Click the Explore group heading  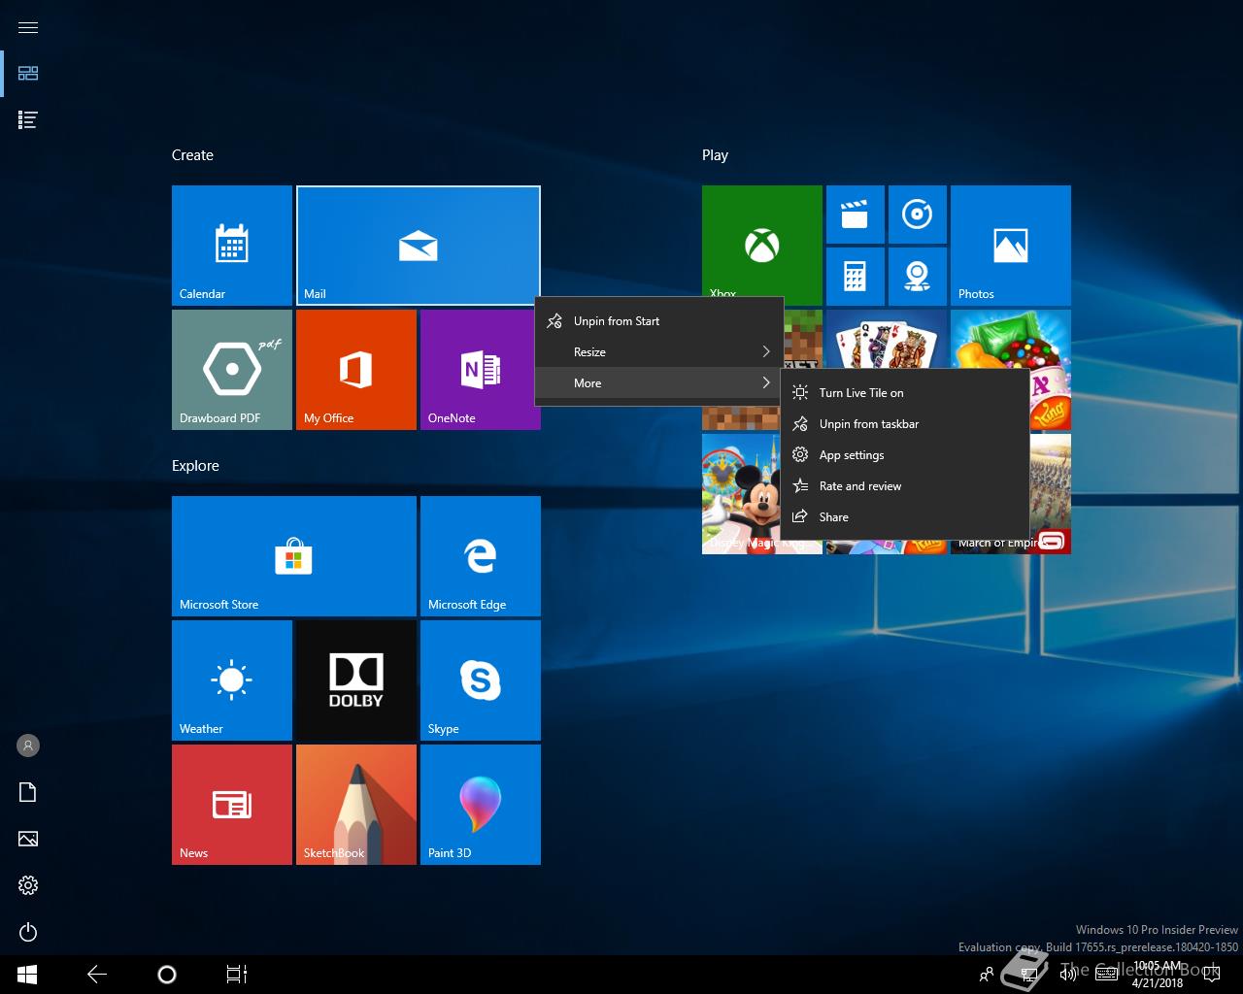195,466
